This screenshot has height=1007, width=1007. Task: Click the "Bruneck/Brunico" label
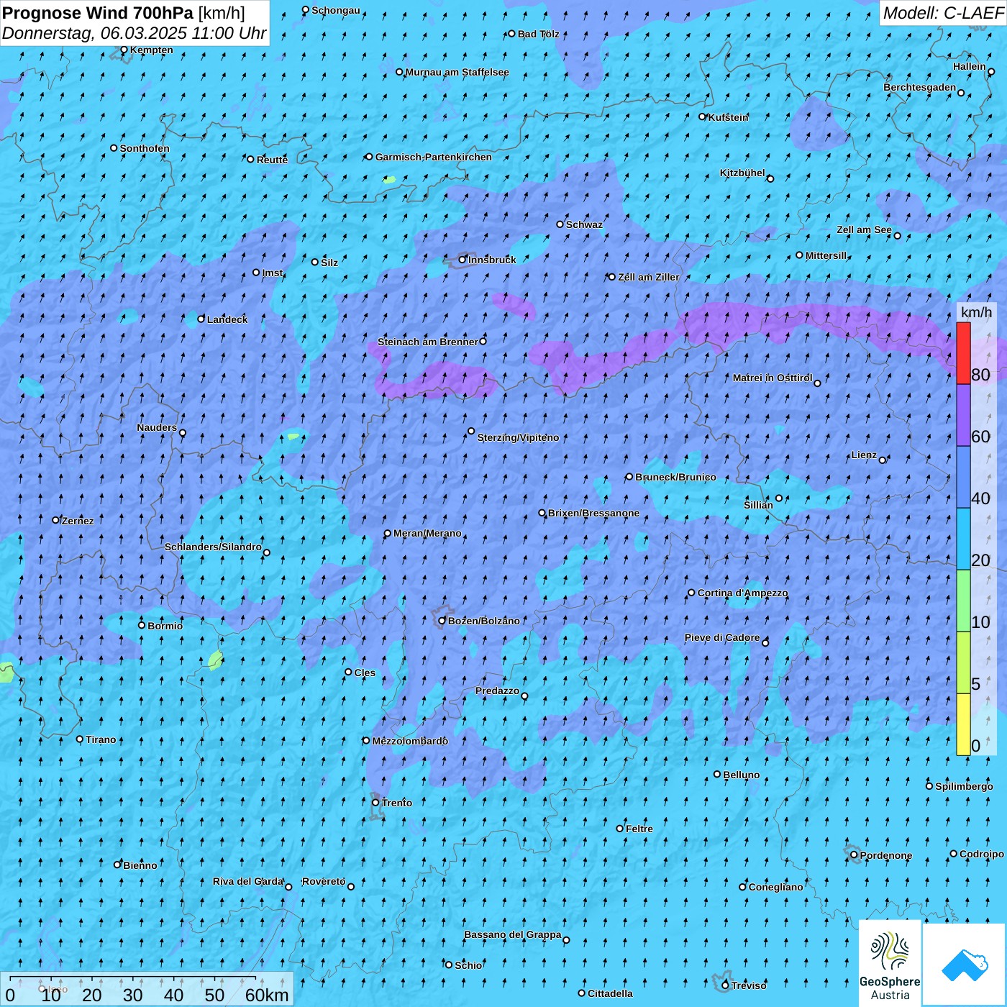click(675, 477)
